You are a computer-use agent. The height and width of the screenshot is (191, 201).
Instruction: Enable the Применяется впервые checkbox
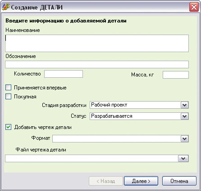pos(8,88)
